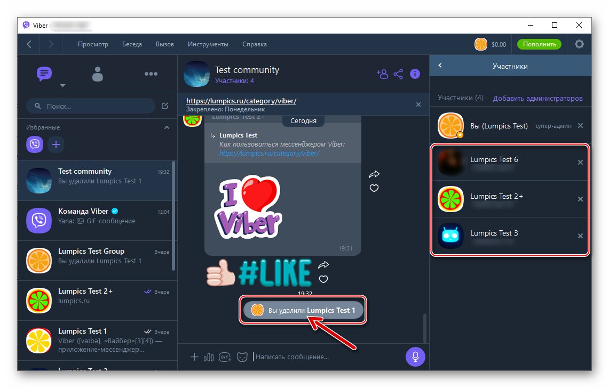This screenshot has height=388, width=609.
Task: Open the chats tab icon
Action: click(44, 74)
